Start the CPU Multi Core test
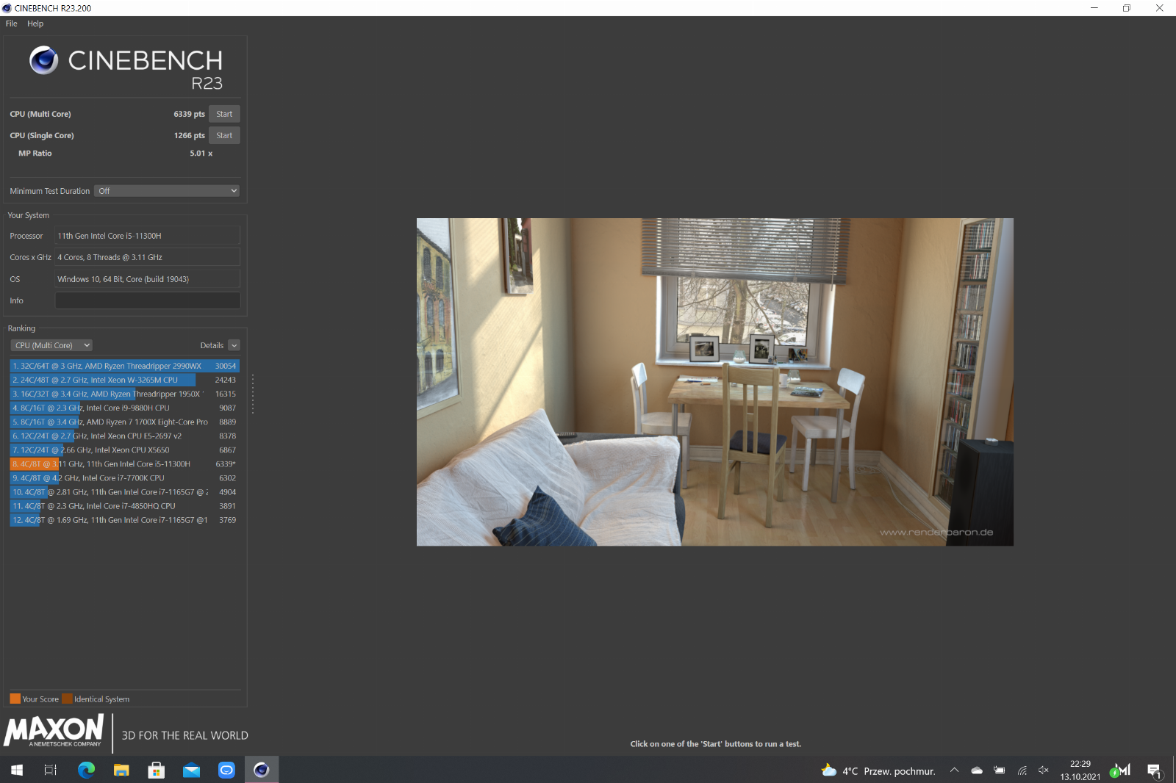The image size is (1176, 783). [224, 114]
